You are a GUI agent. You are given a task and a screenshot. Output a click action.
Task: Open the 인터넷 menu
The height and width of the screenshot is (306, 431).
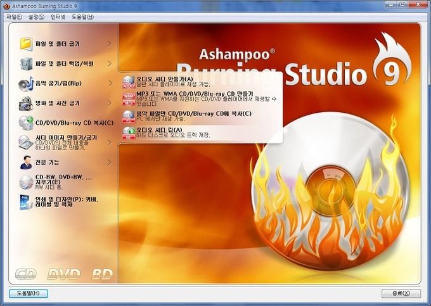click(58, 16)
